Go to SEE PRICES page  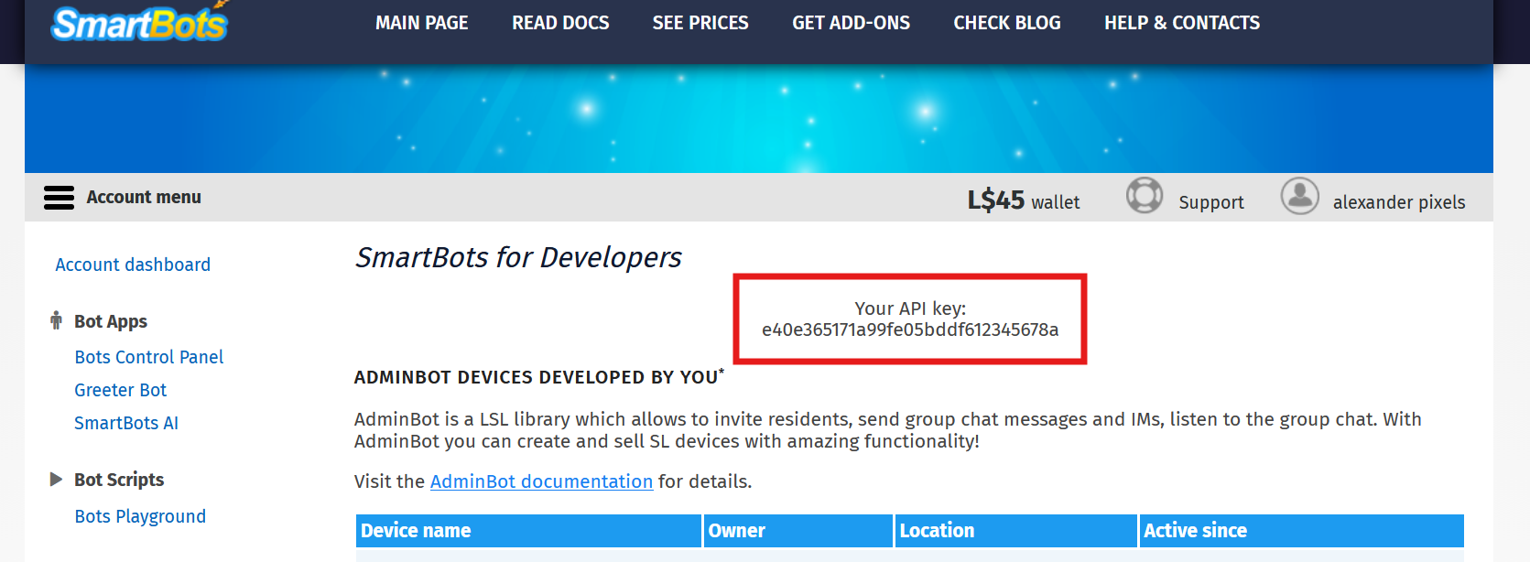point(700,23)
